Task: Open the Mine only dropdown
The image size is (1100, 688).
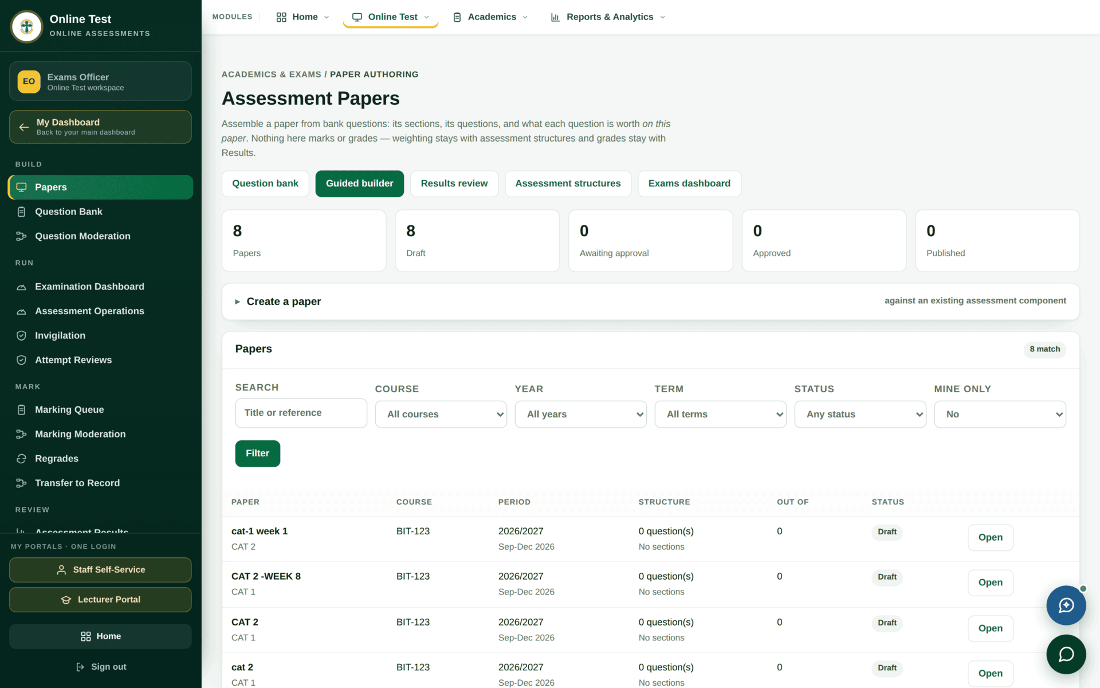Action: click(x=1000, y=415)
